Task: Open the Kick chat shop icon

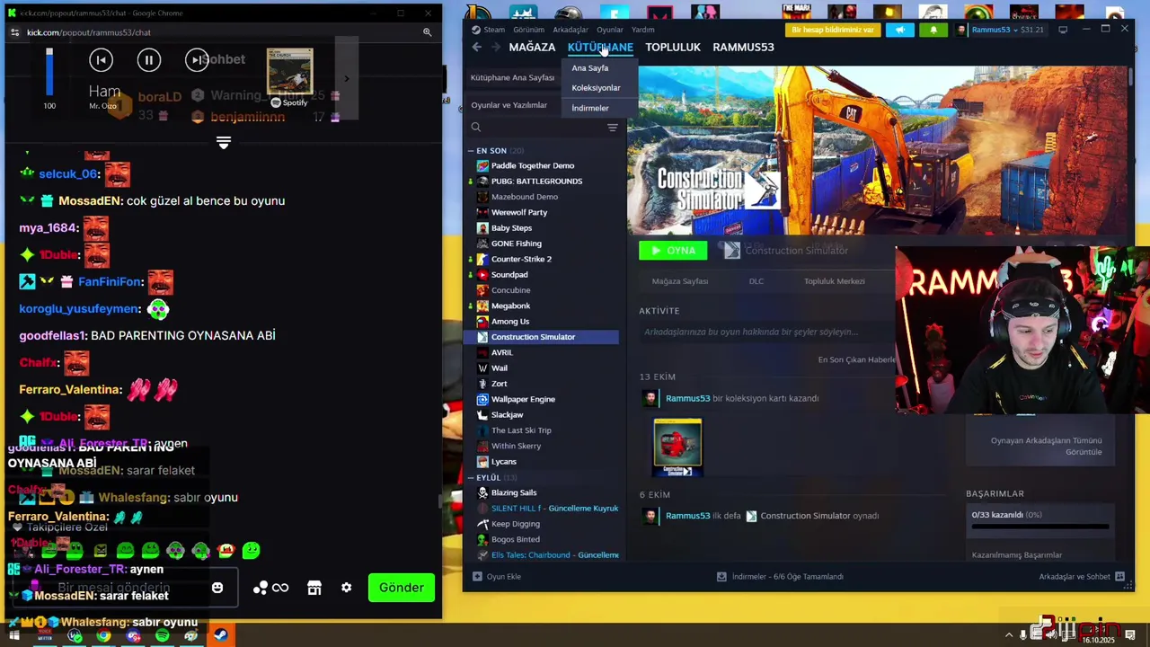Action: [x=314, y=588]
